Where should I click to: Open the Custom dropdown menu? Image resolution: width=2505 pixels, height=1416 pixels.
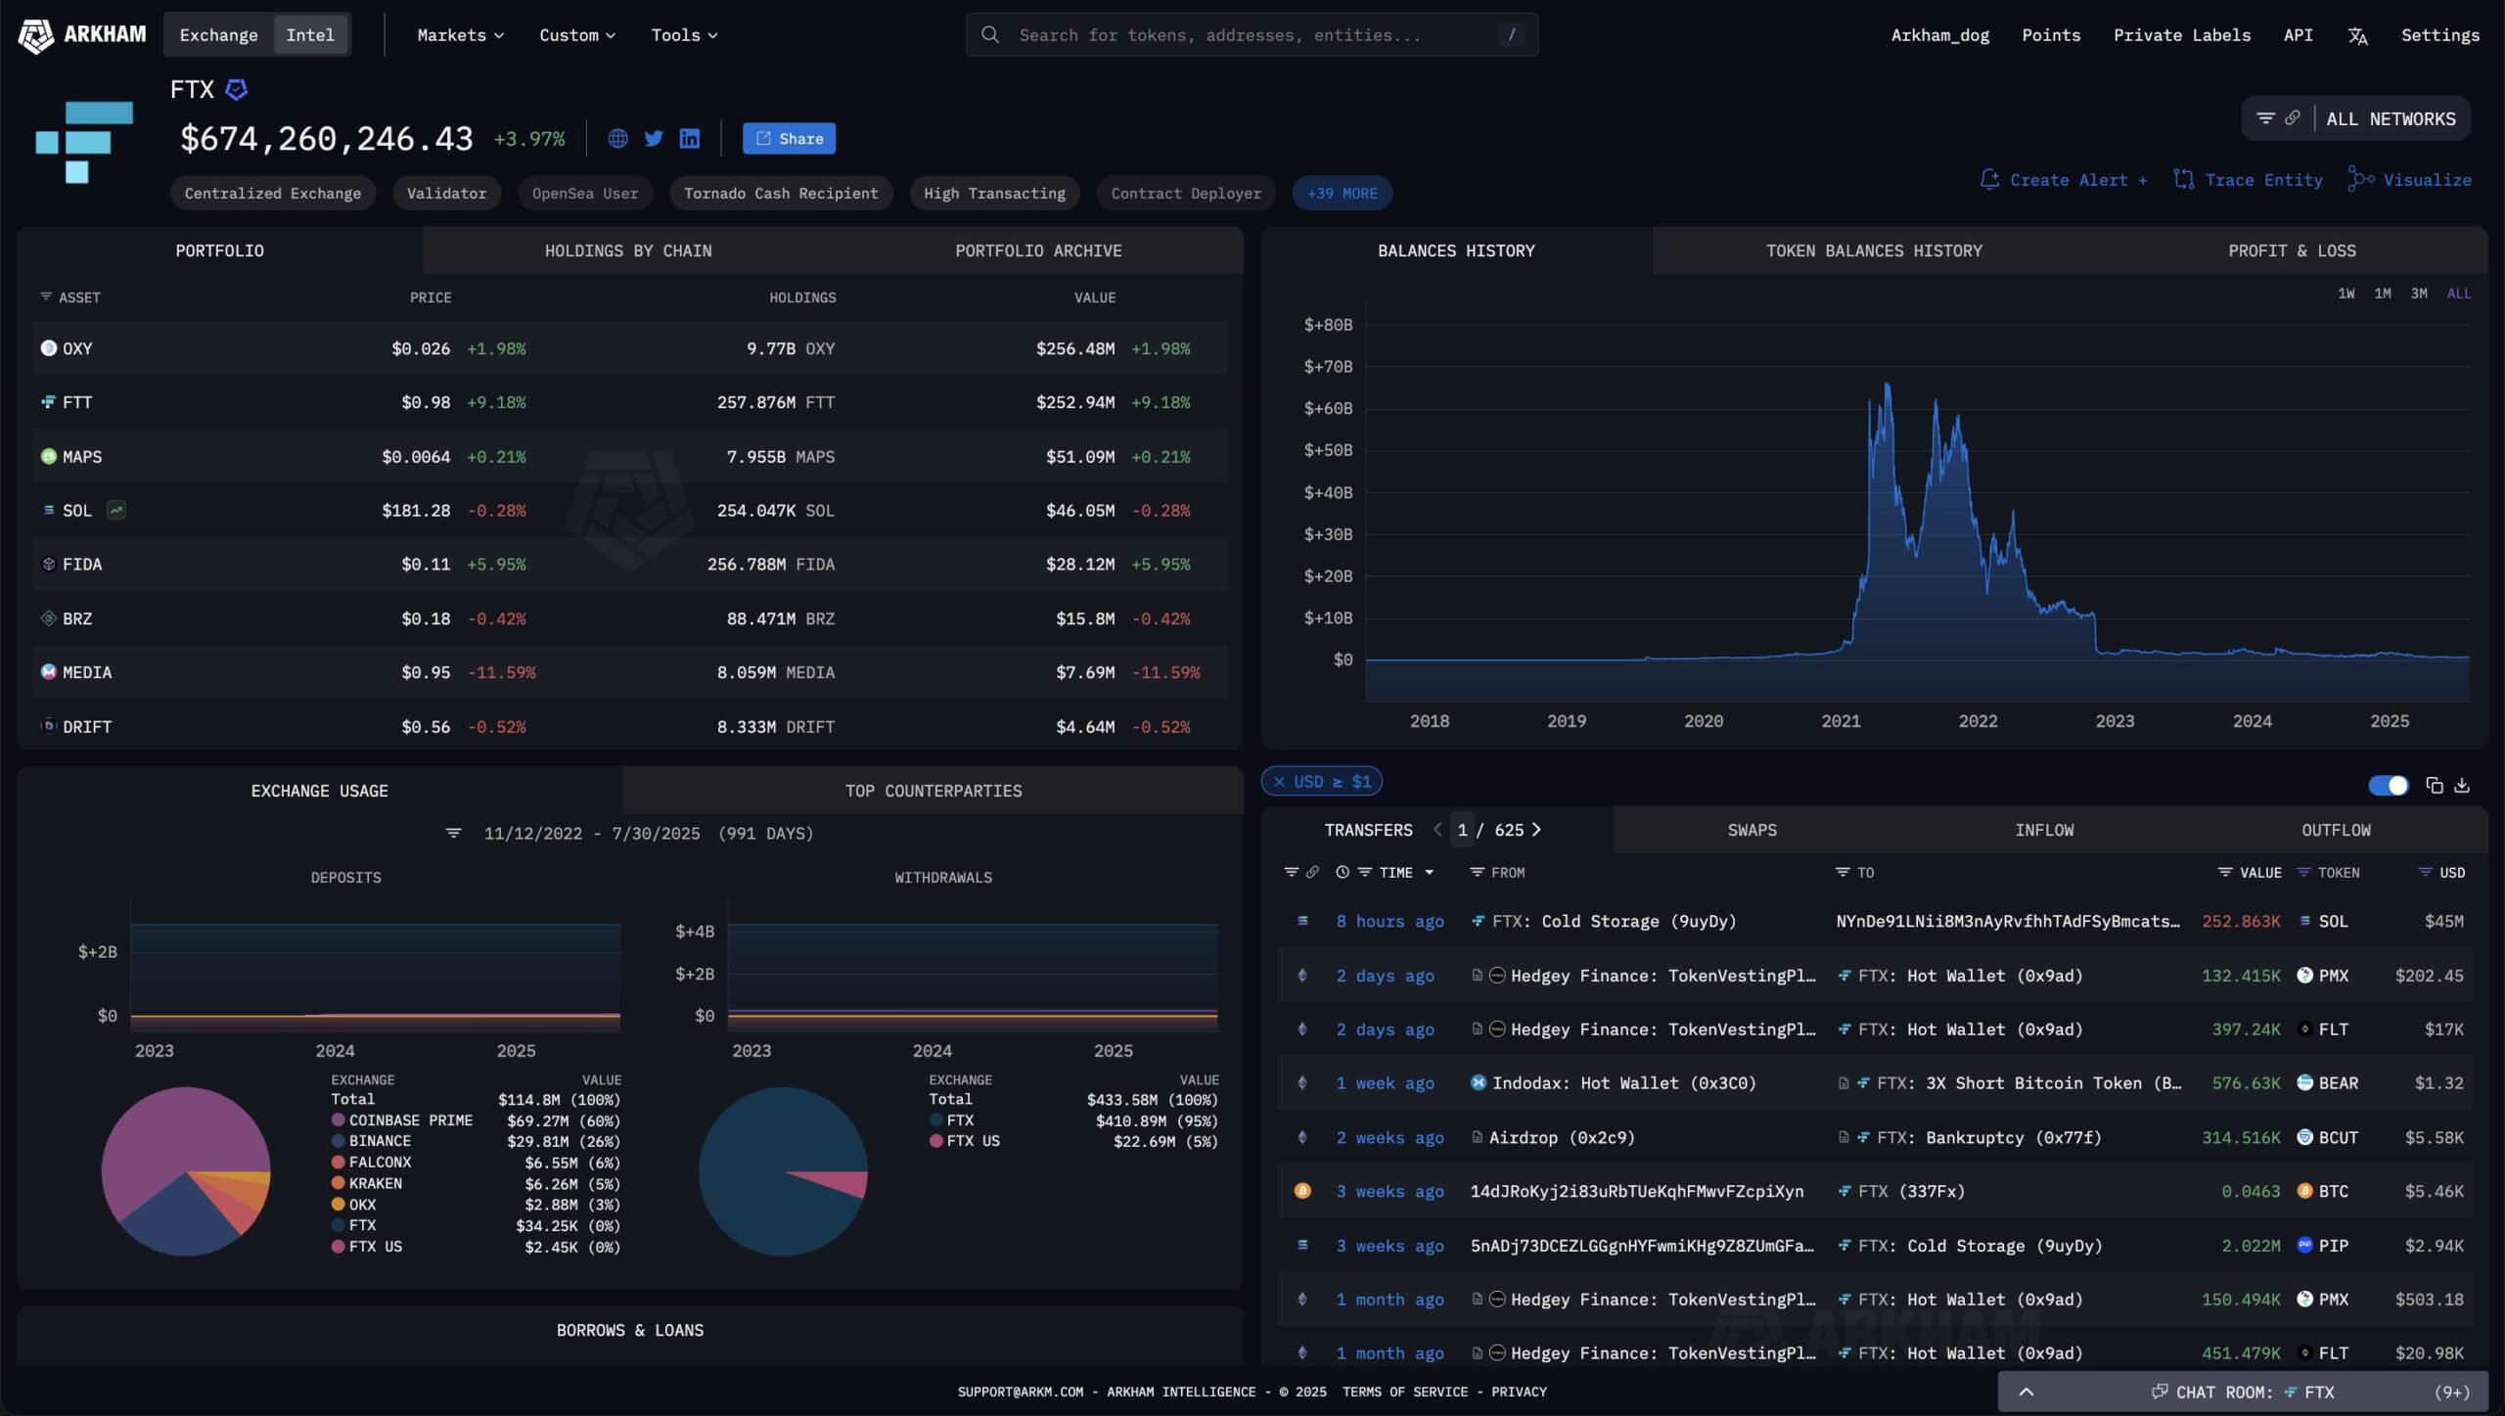[x=577, y=35]
